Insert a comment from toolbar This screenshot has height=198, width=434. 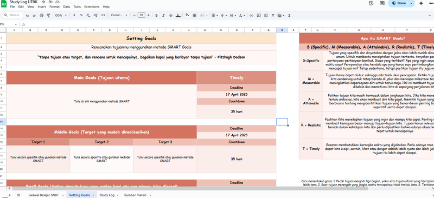[x=259, y=16]
